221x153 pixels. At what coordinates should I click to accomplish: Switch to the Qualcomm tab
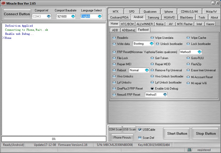(x=150, y=11)
